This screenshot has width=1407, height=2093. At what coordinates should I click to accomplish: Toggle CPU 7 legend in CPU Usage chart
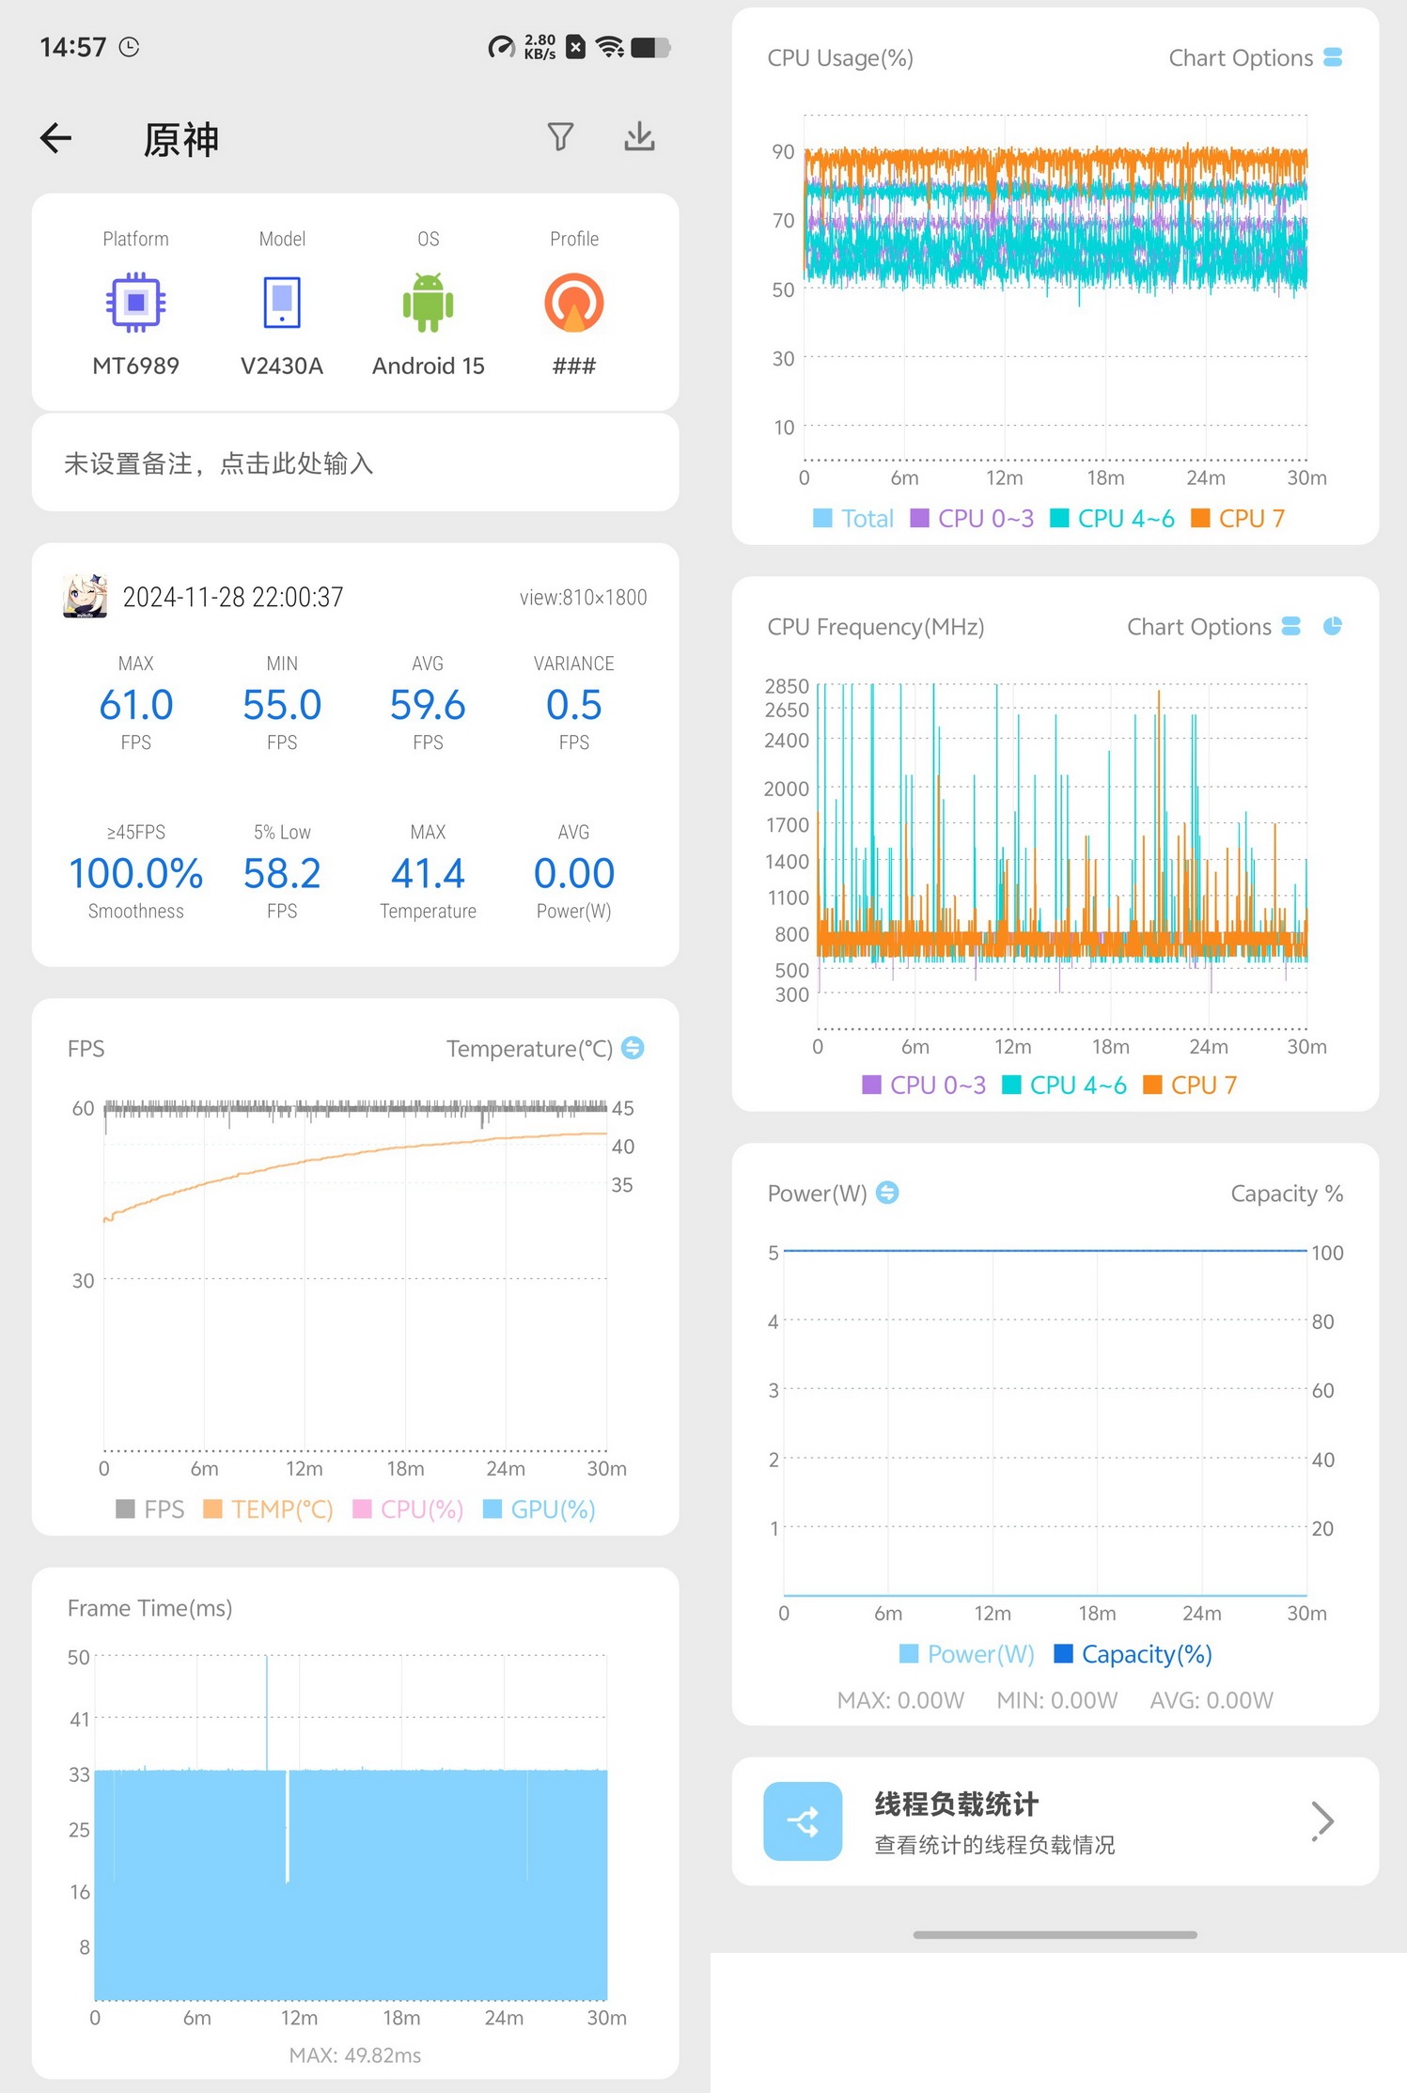1238,519
